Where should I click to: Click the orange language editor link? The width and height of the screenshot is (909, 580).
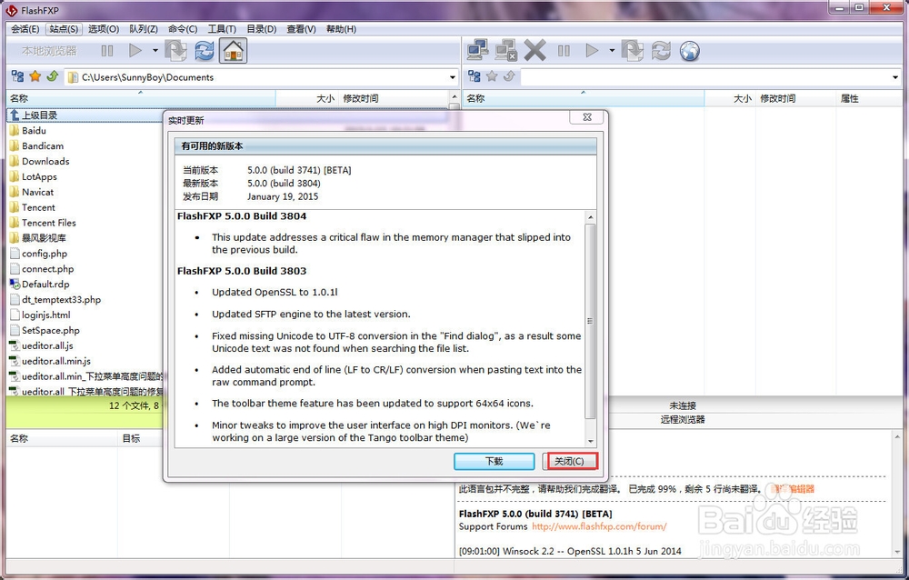pos(793,489)
